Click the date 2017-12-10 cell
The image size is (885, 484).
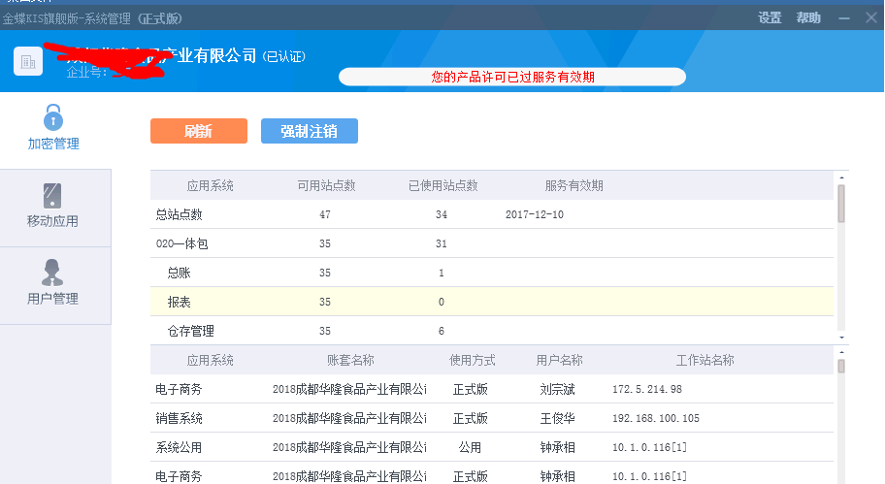tap(535, 214)
